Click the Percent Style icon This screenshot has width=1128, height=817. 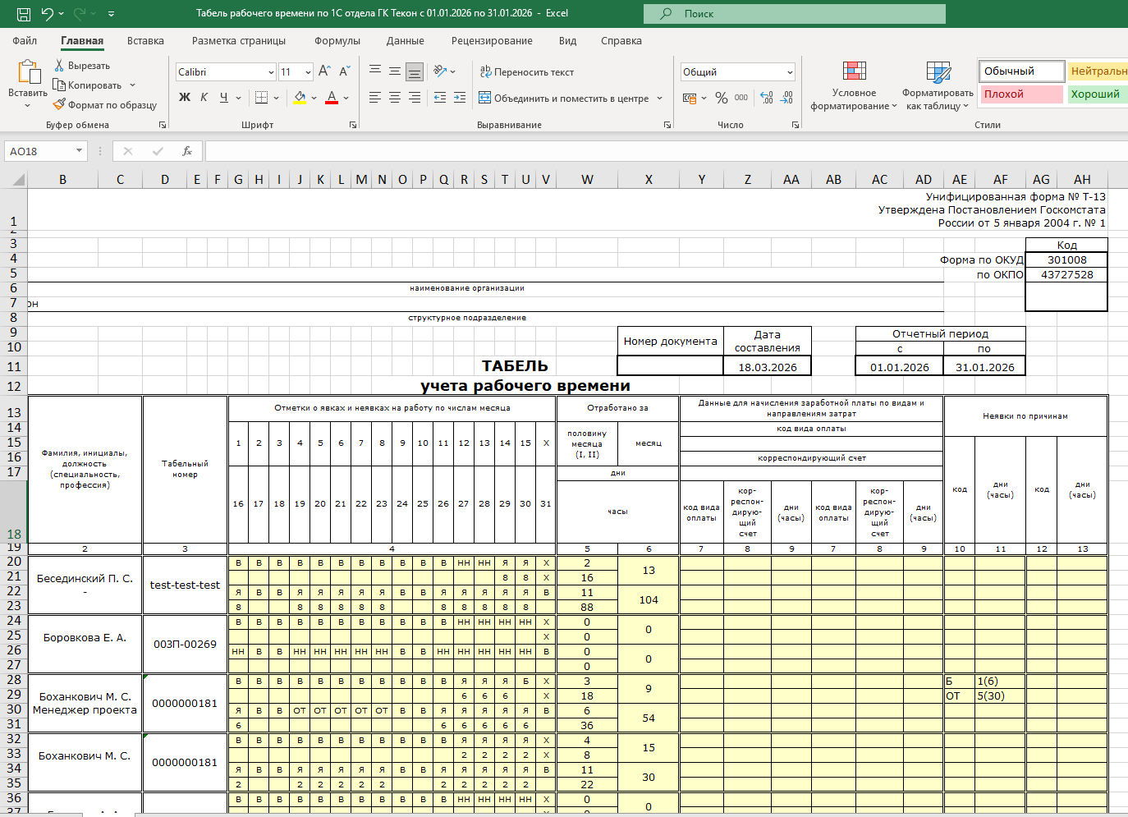coord(721,98)
